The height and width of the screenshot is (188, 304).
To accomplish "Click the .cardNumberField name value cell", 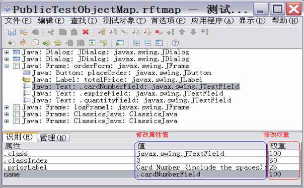I will tap(201, 174).
